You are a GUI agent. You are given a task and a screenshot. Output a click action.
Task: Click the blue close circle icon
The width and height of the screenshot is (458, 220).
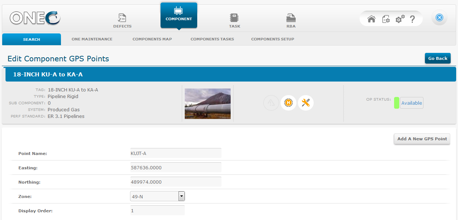coord(439,18)
